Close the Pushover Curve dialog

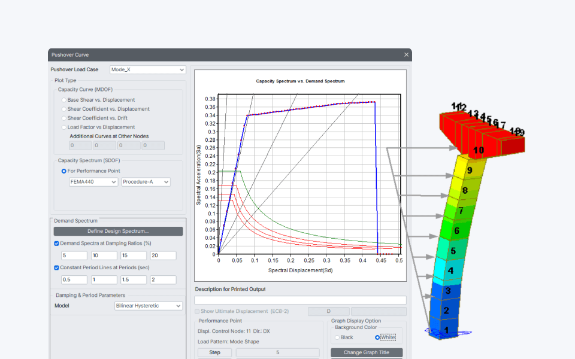(406, 54)
